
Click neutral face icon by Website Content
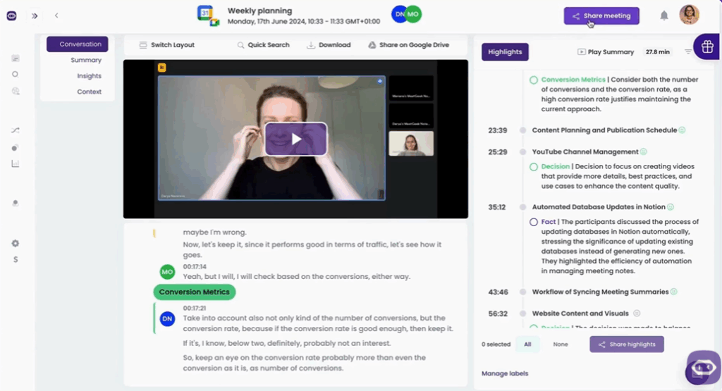tap(637, 314)
